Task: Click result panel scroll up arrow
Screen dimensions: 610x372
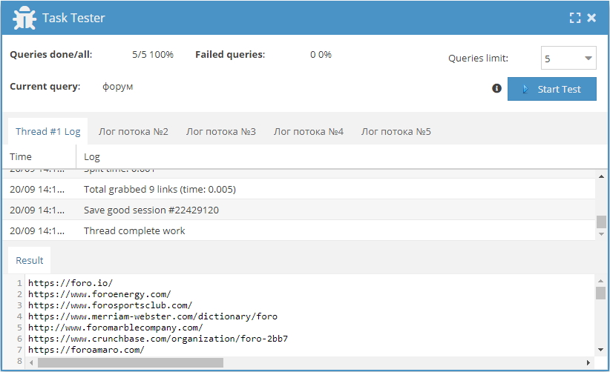Action: tap(601, 280)
